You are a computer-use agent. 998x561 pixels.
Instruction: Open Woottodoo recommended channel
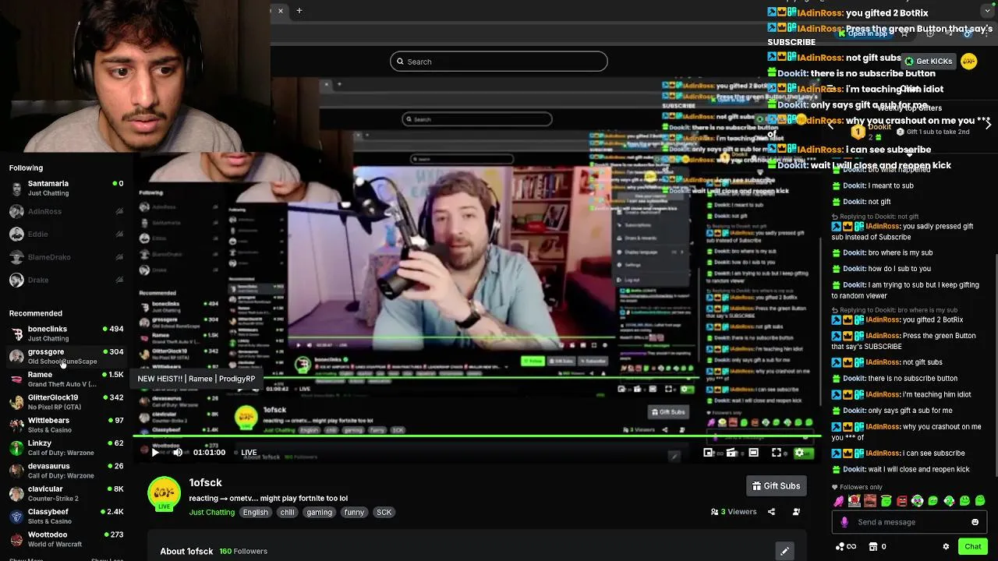tap(65, 539)
